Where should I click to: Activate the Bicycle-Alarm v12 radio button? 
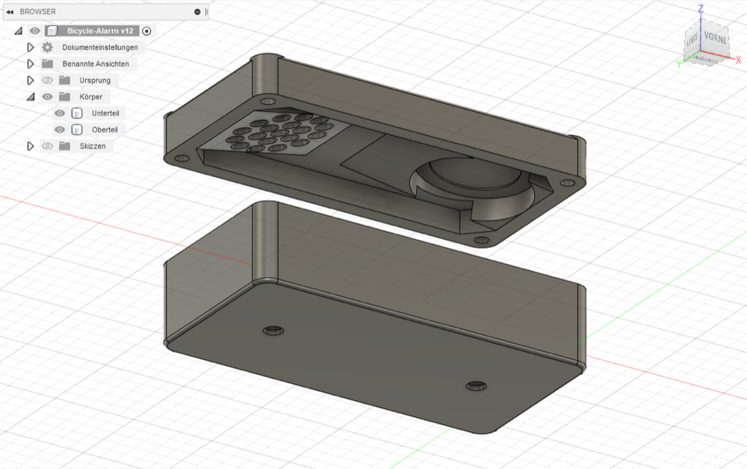coord(146,31)
